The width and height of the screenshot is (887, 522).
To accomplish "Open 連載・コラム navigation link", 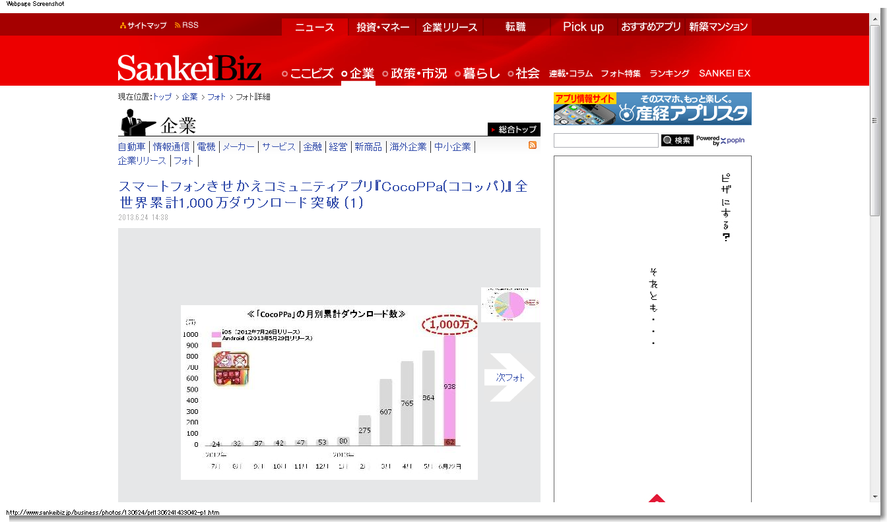I will click(x=571, y=74).
